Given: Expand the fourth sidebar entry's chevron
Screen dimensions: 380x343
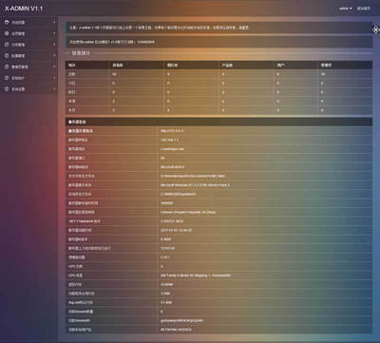Looking at the screenshot, I should [x=54, y=55].
